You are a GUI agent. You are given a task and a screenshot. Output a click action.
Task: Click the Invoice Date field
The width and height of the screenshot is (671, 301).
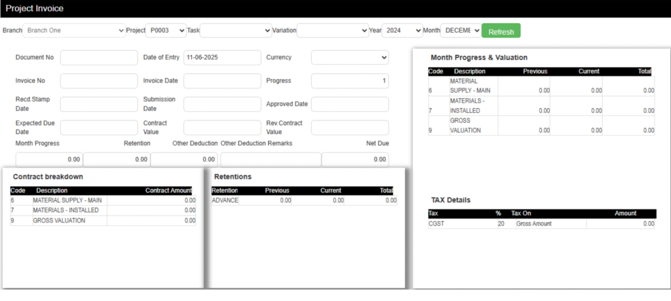coord(222,81)
